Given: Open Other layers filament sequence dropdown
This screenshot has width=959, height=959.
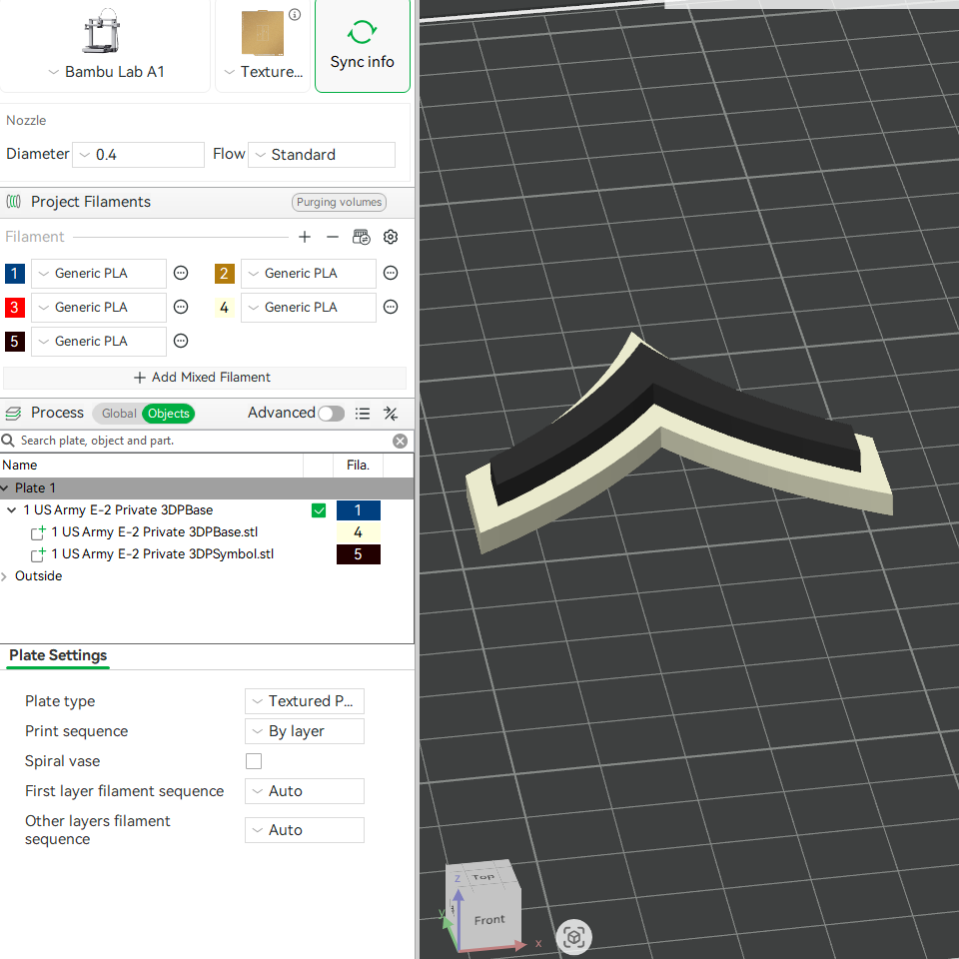Looking at the screenshot, I should (305, 830).
